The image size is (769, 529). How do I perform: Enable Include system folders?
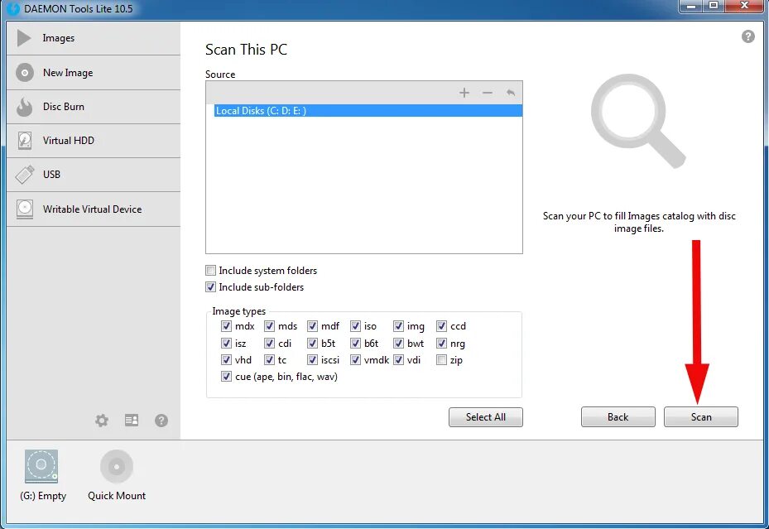click(x=211, y=270)
